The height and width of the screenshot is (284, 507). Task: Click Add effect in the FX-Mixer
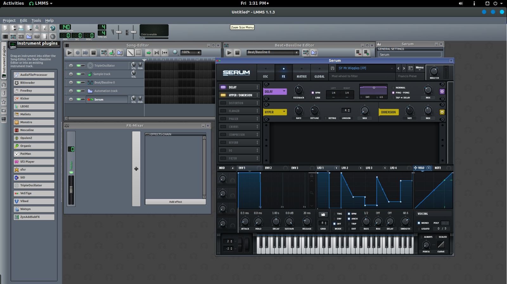[x=176, y=202]
